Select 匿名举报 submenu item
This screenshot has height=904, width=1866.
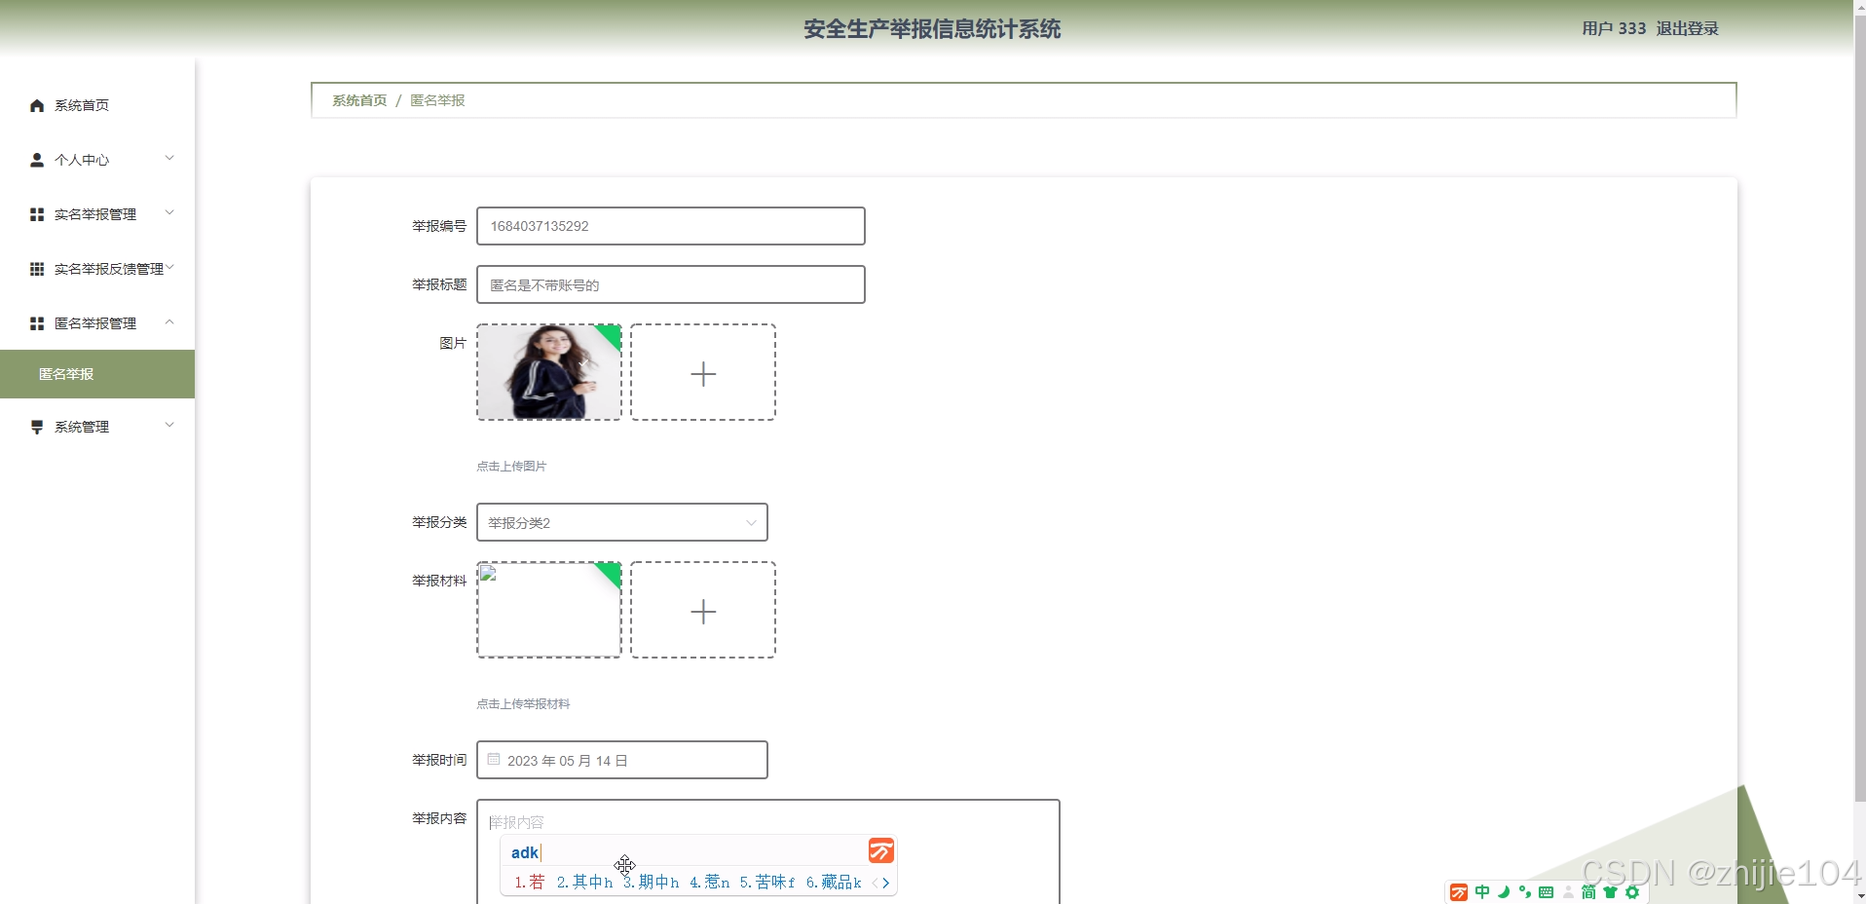click(x=66, y=374)
